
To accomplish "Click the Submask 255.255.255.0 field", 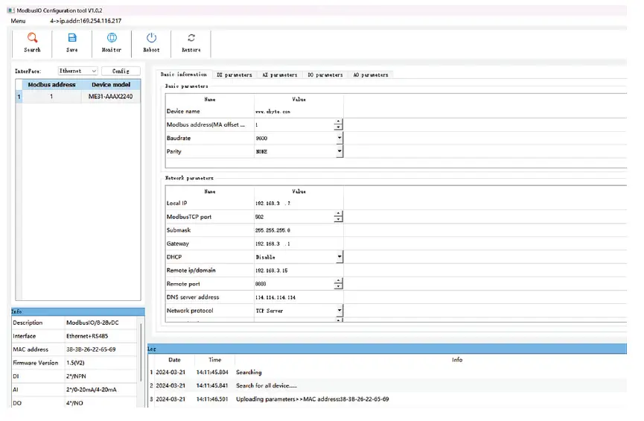I will (299, 230).
